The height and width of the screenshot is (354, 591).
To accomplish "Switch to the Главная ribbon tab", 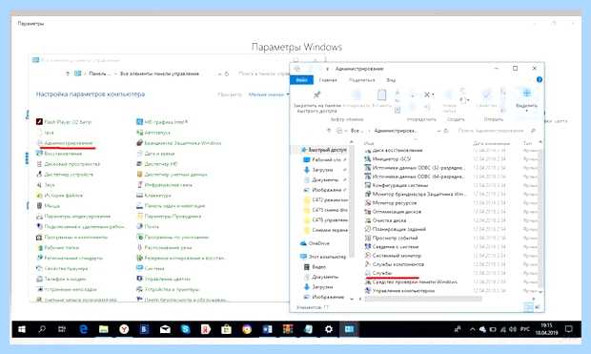I will [x=328, y=80].
